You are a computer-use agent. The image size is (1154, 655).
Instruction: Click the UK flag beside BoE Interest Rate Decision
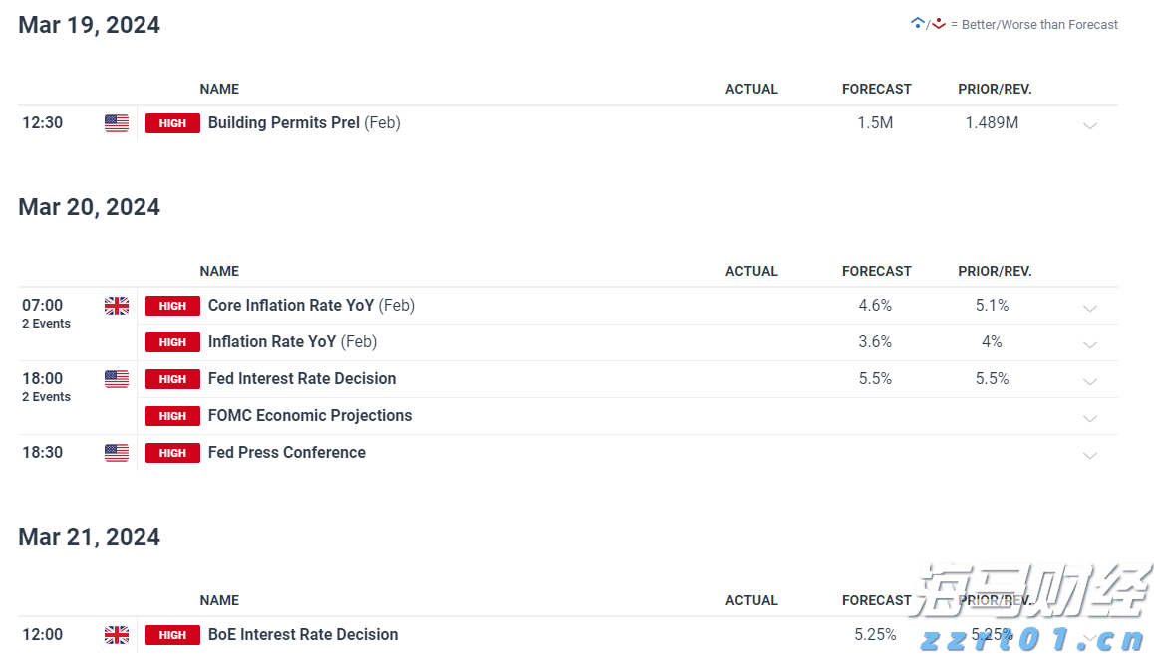tap(117, 635)
